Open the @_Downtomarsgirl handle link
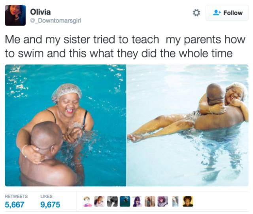This screenshot has width=253, height=214. pyautogui.click(x=56, y=21)
